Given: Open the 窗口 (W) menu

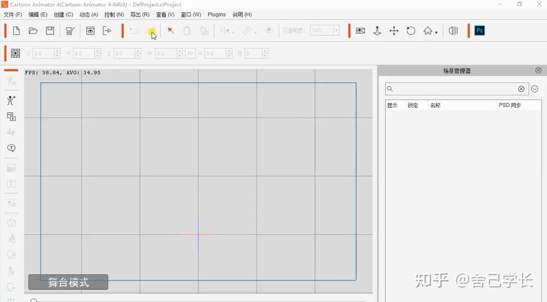Looking at the screenshot, I should (191, 15).
